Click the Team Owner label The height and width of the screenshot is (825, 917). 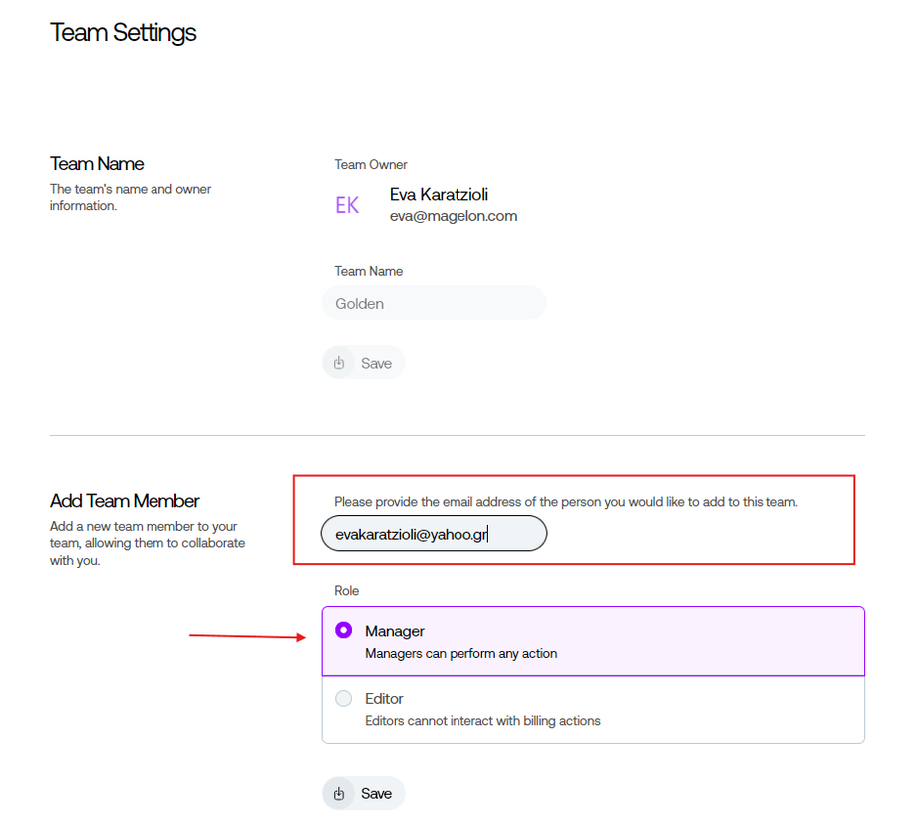371,165
